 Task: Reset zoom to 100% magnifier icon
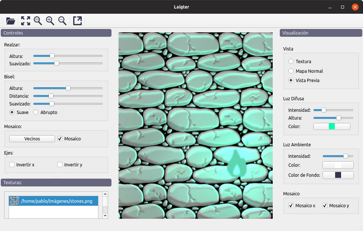[x=38, y=21]
